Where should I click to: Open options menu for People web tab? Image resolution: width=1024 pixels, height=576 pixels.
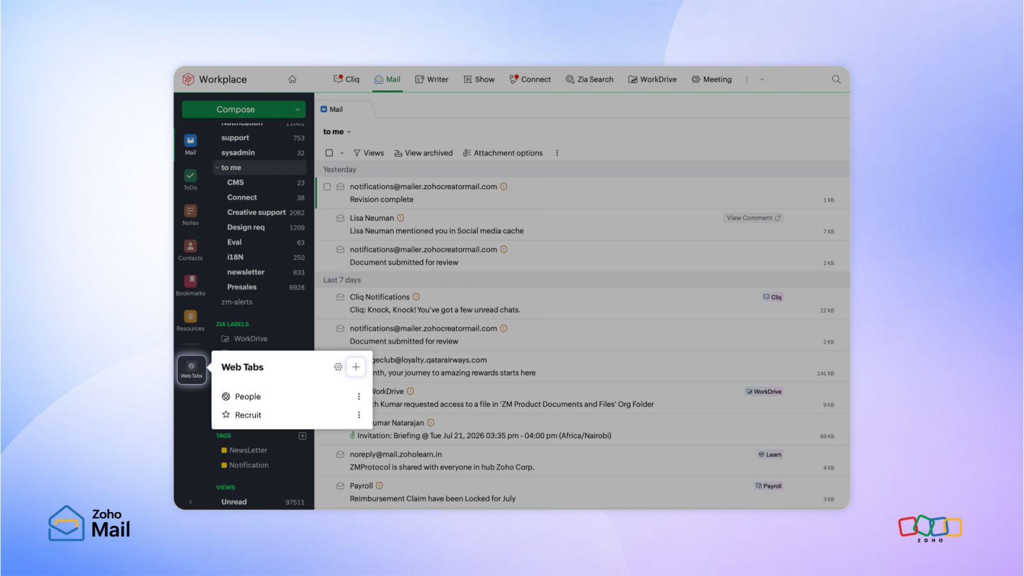[x=358, y=397]
